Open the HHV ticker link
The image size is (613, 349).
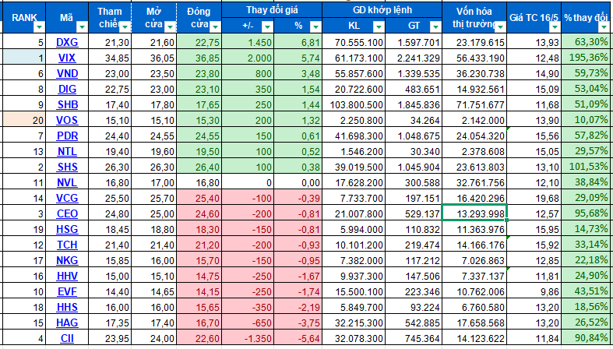67,276
